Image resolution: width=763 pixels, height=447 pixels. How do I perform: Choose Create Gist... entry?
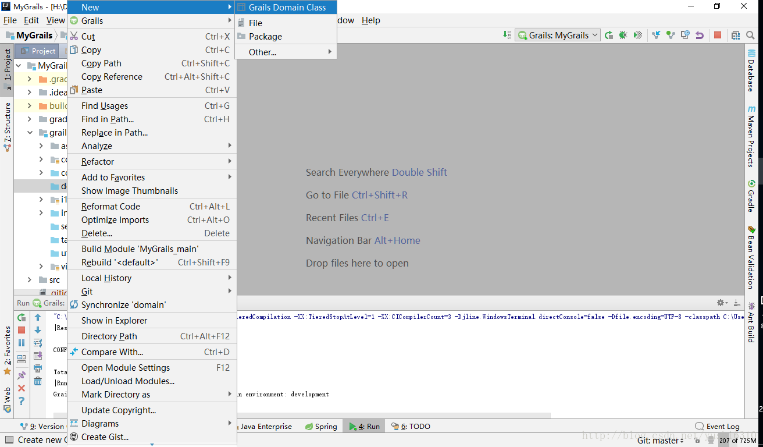tap(152, 437)
